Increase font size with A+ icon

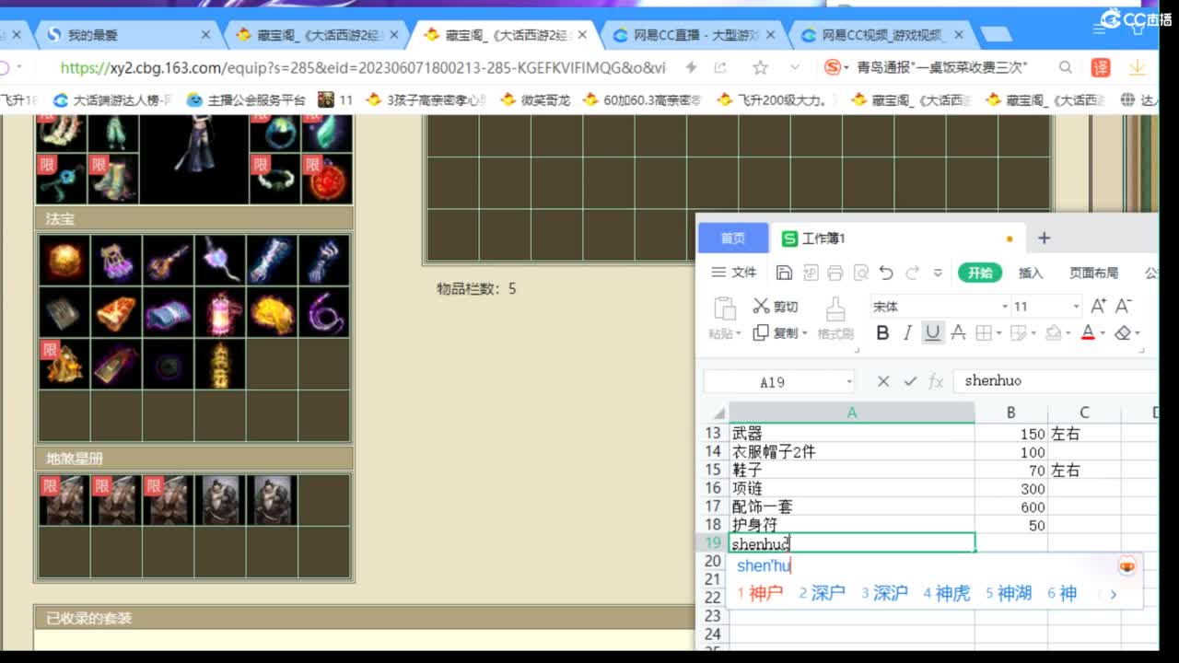[x=1098, y=307]
